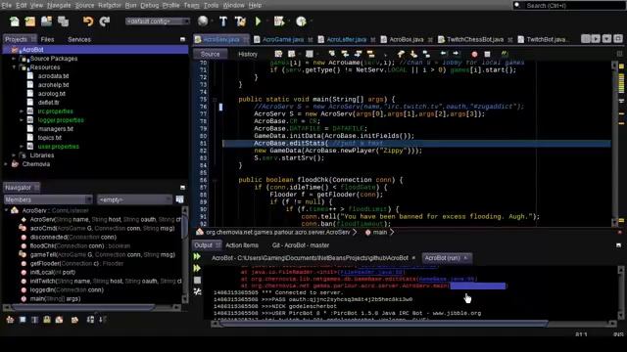Toggle Show Non-Public Members lock icon
The height and width of the screenshot is (352, 627).
[x=47, y=320]
